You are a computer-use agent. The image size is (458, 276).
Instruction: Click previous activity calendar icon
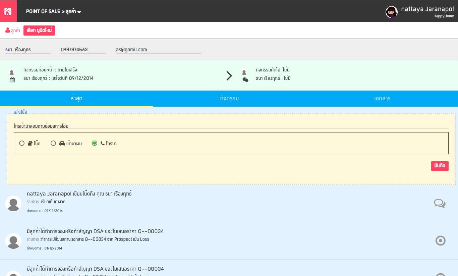click(12, 80)
